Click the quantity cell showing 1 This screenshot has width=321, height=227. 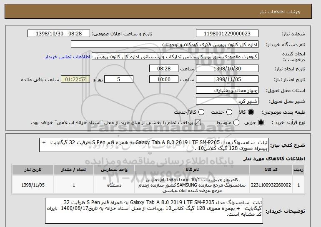(74, 185)
